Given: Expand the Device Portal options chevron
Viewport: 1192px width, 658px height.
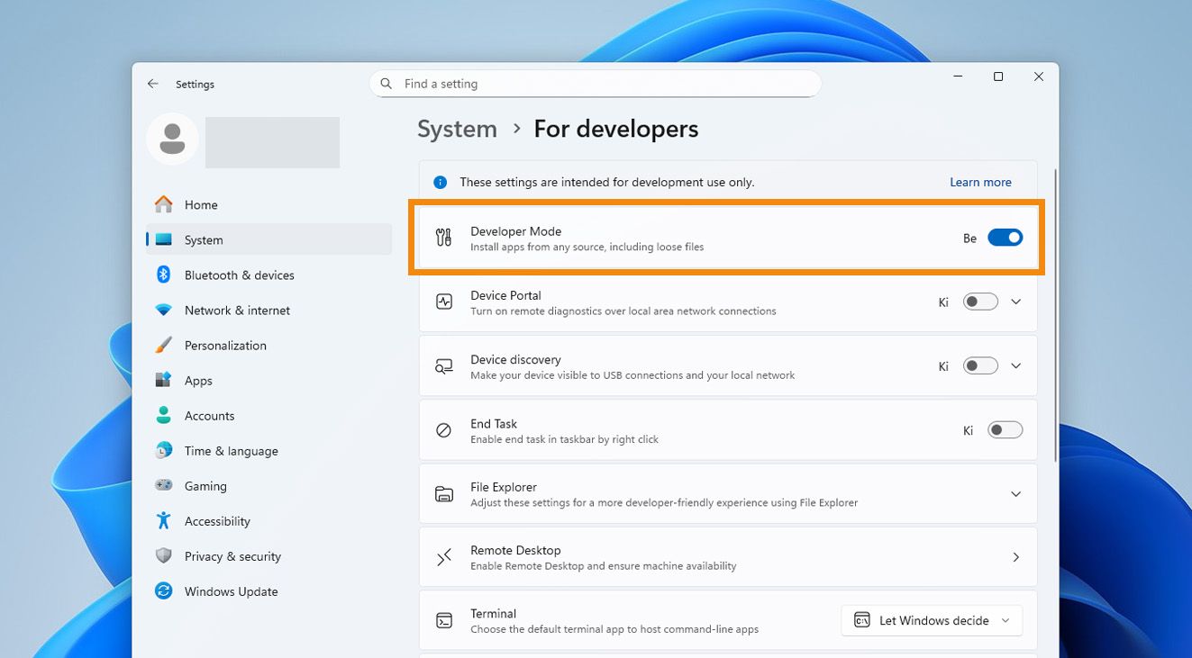Looking at the screenshot, I should click(x=1015, y=302).
